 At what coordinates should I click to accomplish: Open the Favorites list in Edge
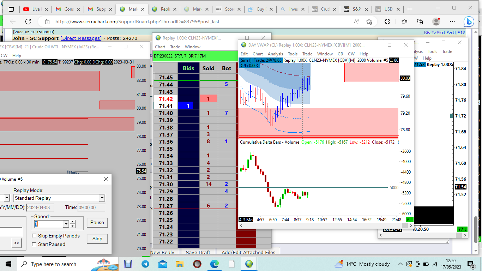pos(404,22)
